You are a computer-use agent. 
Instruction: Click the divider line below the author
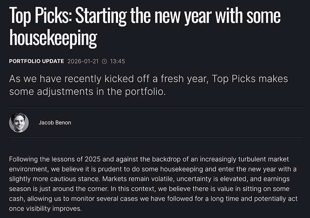155,138
